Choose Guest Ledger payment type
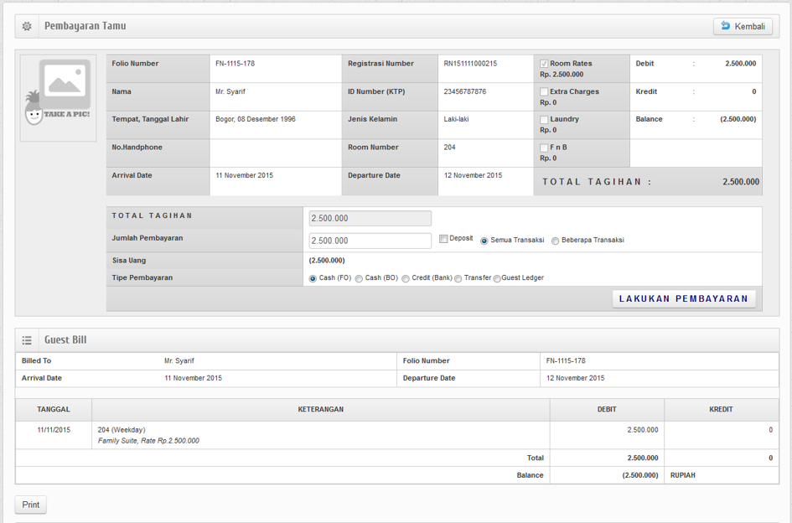The width and height of the screenshot is (792, 523). (497, 278)
